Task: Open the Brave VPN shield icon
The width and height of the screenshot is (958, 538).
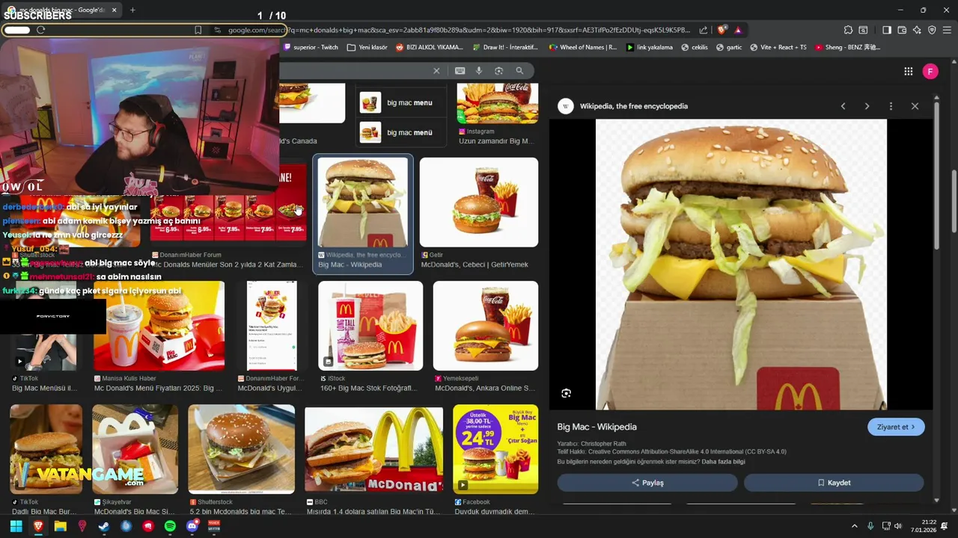Action: point(932,30)
